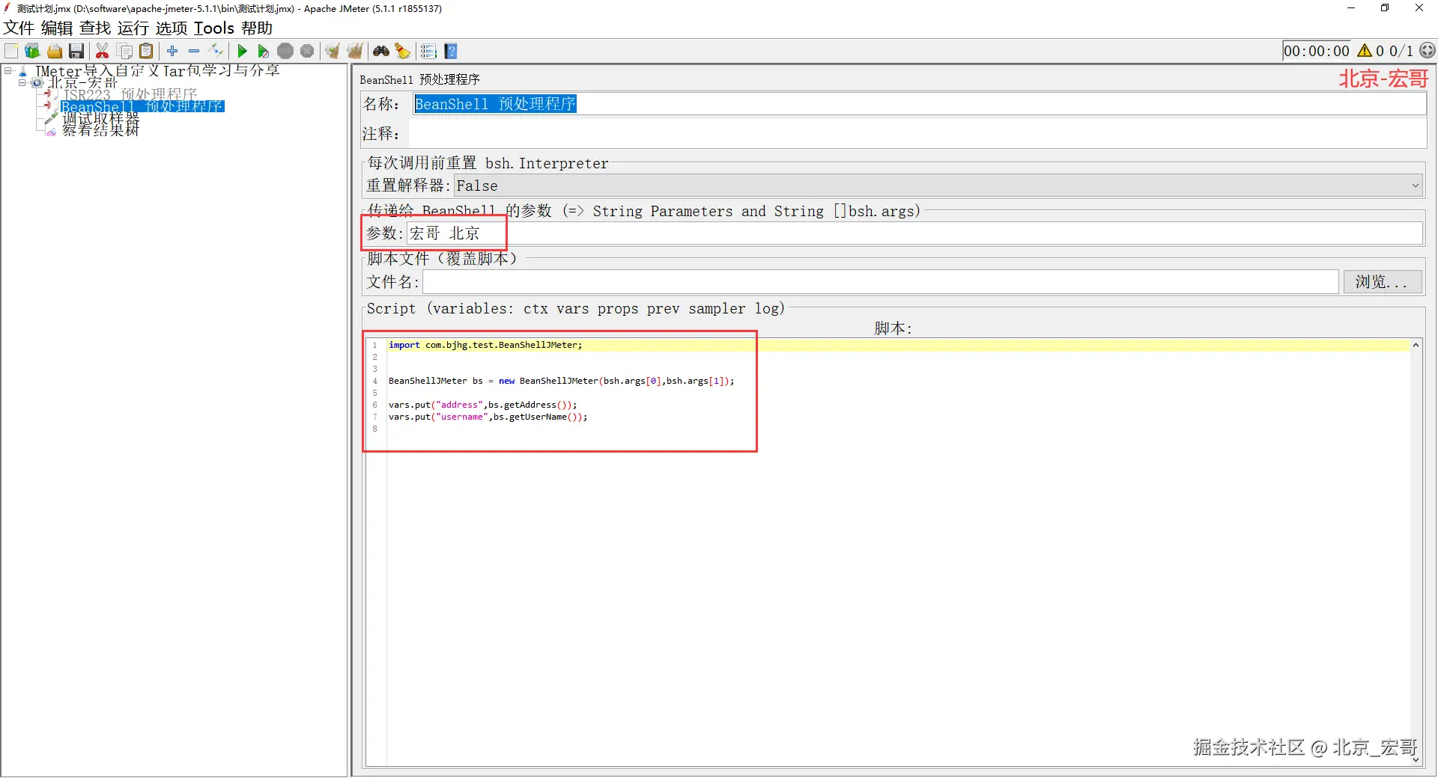The height and width of the screenshot is (778, 1438).
Task: Click script editor scroll down arrow
Action: [x=1416, y=760]
